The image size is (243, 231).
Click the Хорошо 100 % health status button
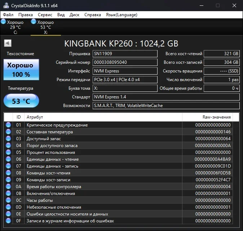pyautogui.click(x=21, y=70)
